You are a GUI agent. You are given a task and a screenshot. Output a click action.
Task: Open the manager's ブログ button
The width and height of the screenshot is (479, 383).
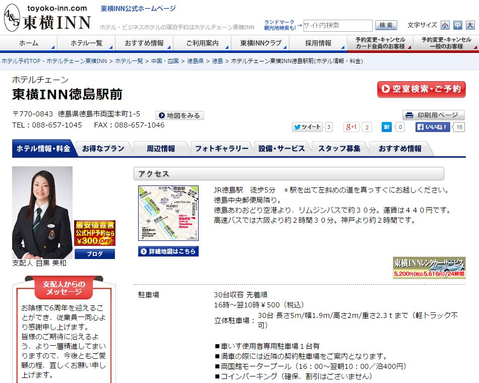[95, 254]
